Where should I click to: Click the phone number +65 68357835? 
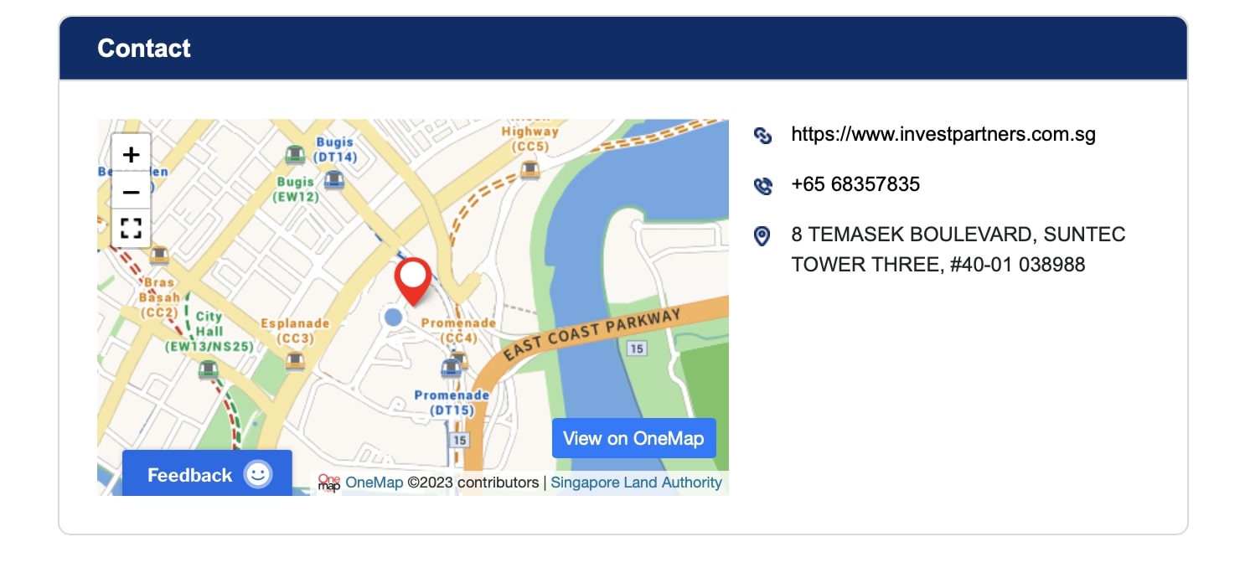[x=855, y=184]
